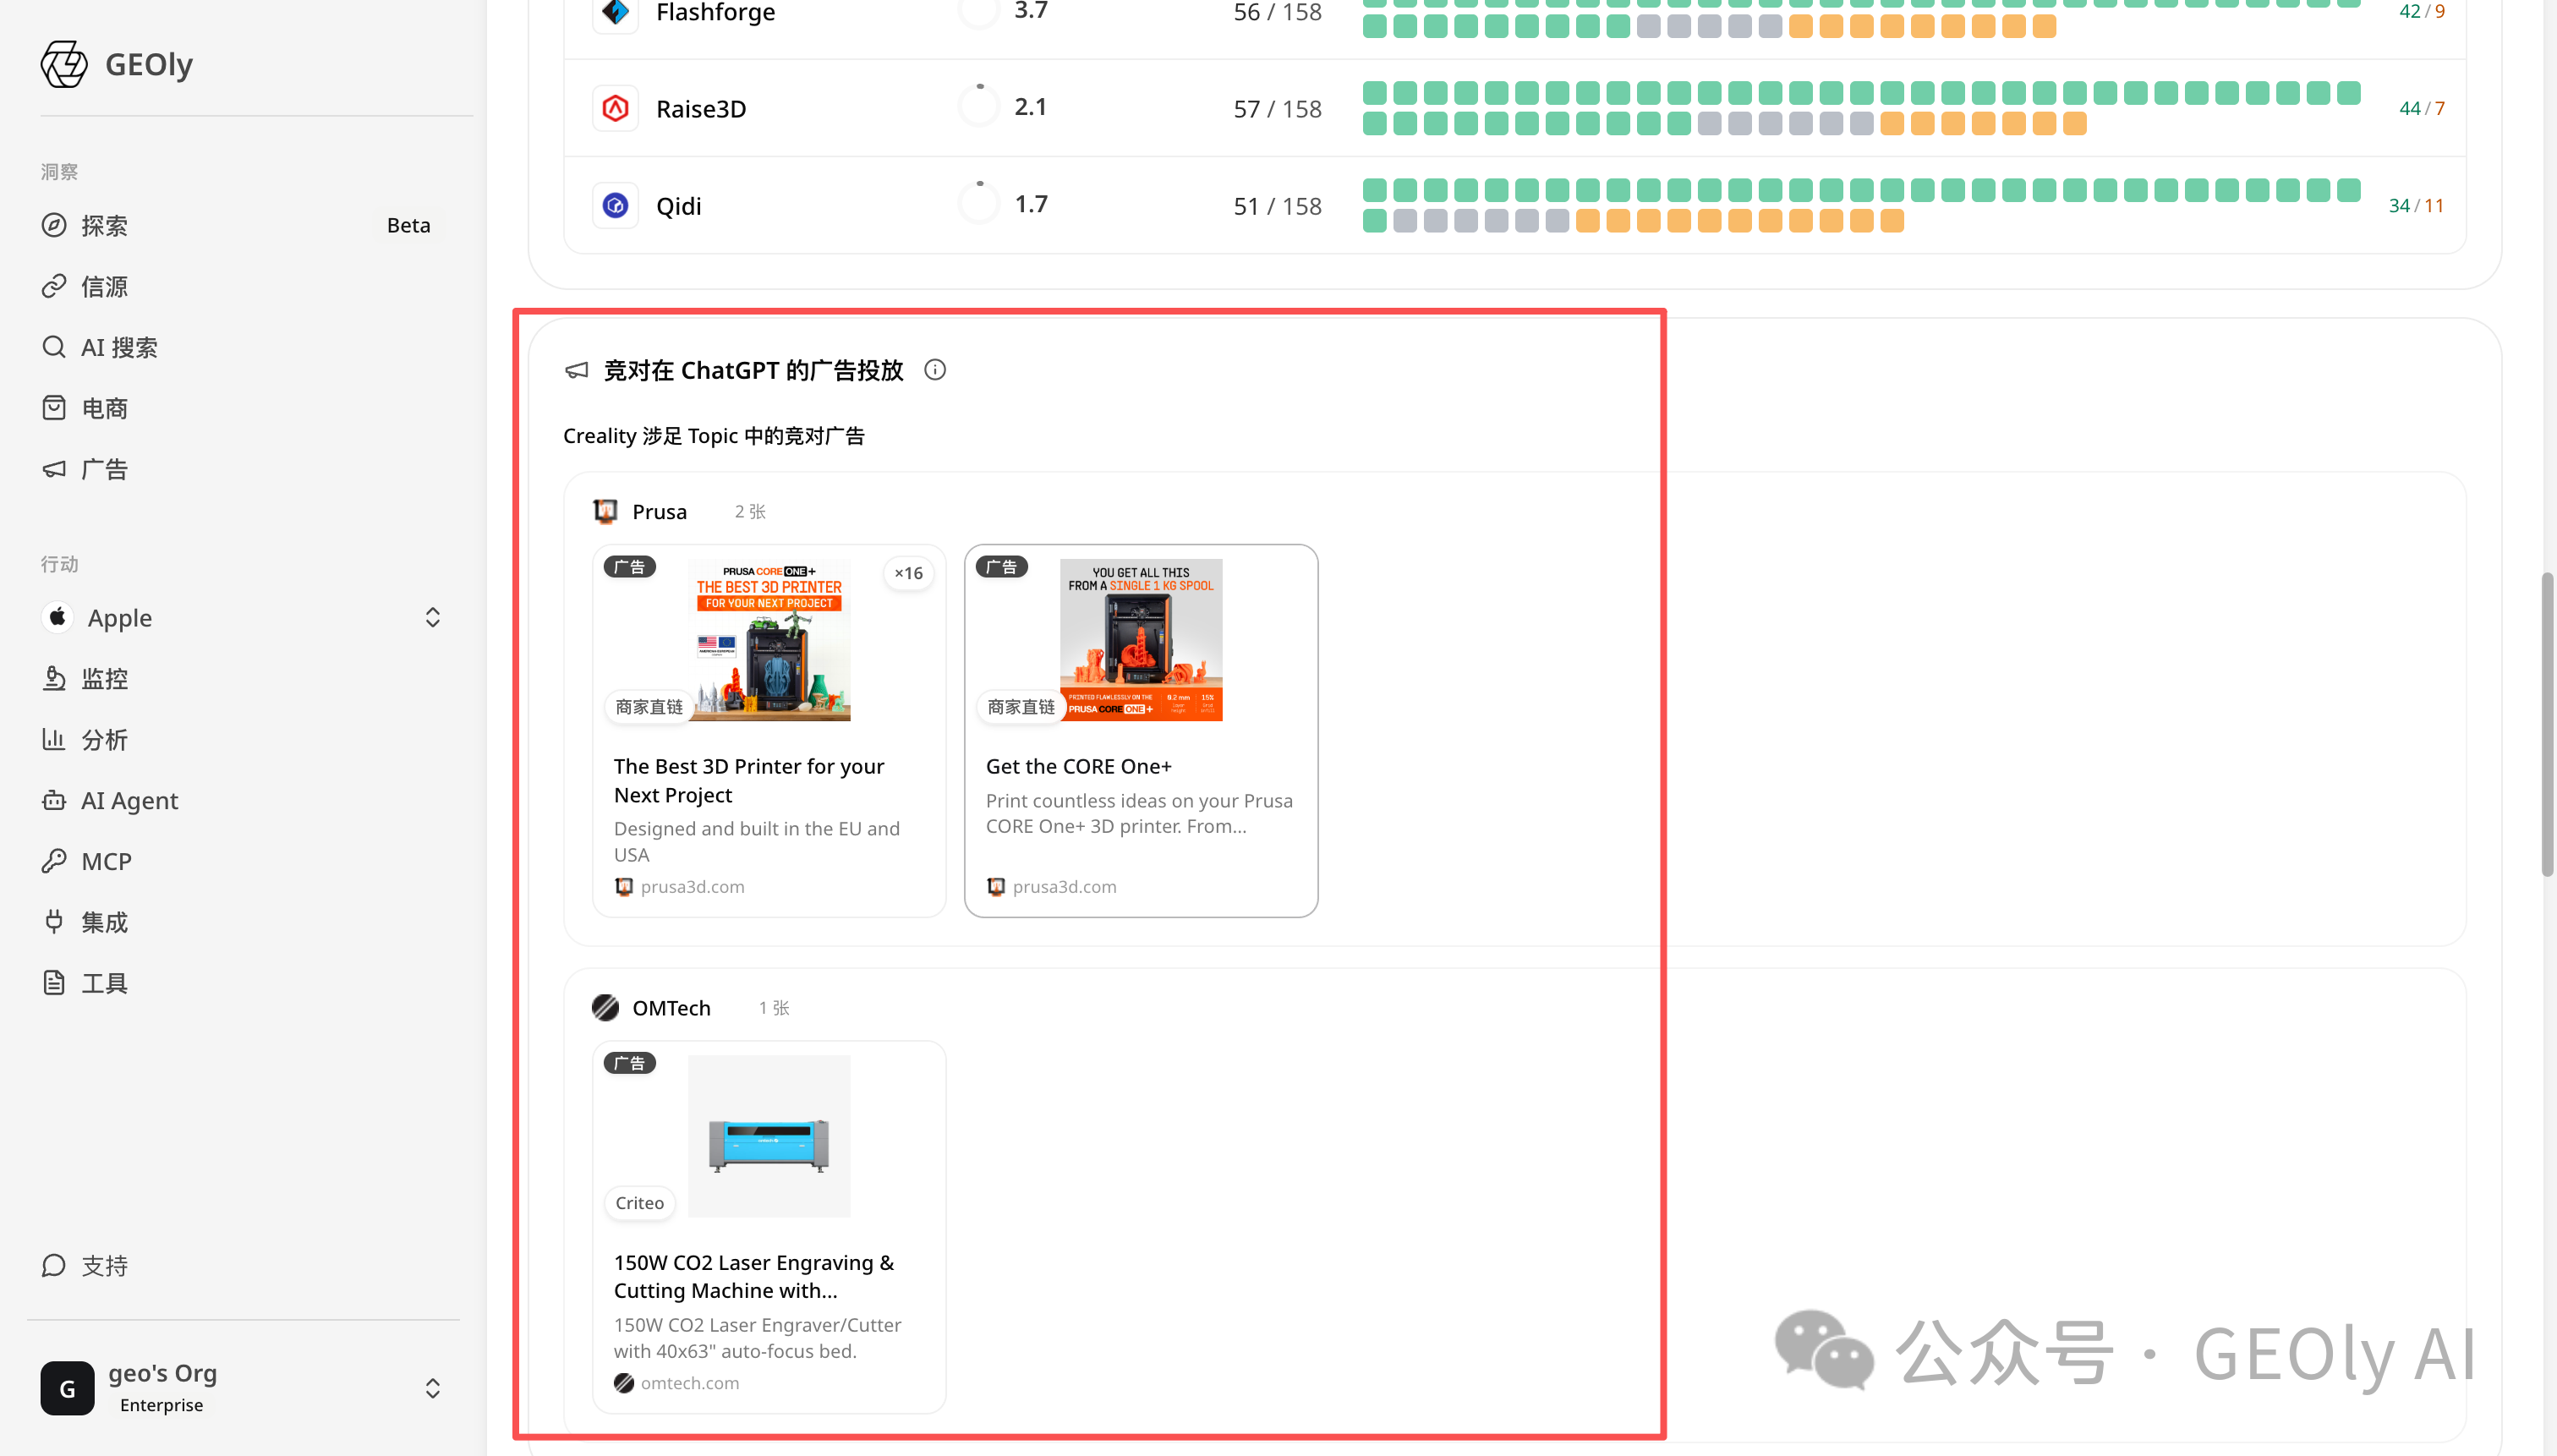Screen dimensions: 2557x1456
Task: Open the Prusa single spool ad image
Action: [x=1141, y=640]
